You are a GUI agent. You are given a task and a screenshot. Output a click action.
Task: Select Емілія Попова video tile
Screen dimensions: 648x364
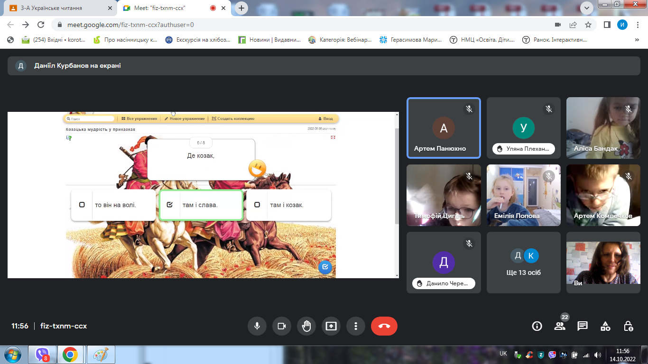524,195
